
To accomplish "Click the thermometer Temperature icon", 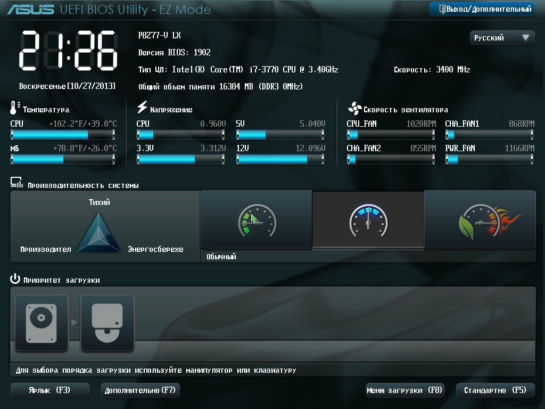I will point(14,108).
